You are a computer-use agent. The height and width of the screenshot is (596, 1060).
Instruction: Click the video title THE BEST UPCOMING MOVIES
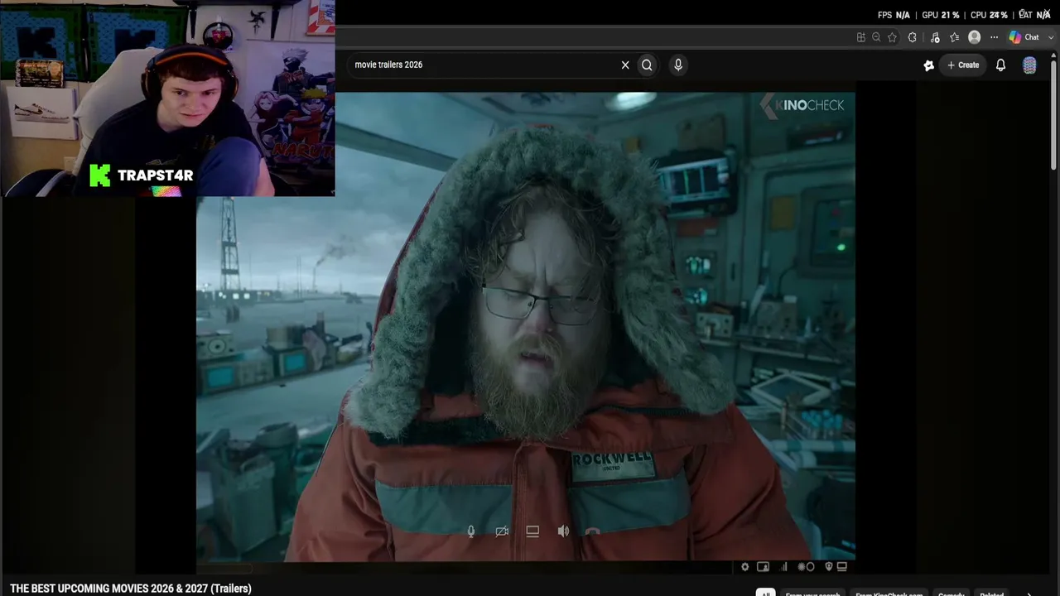131,589
